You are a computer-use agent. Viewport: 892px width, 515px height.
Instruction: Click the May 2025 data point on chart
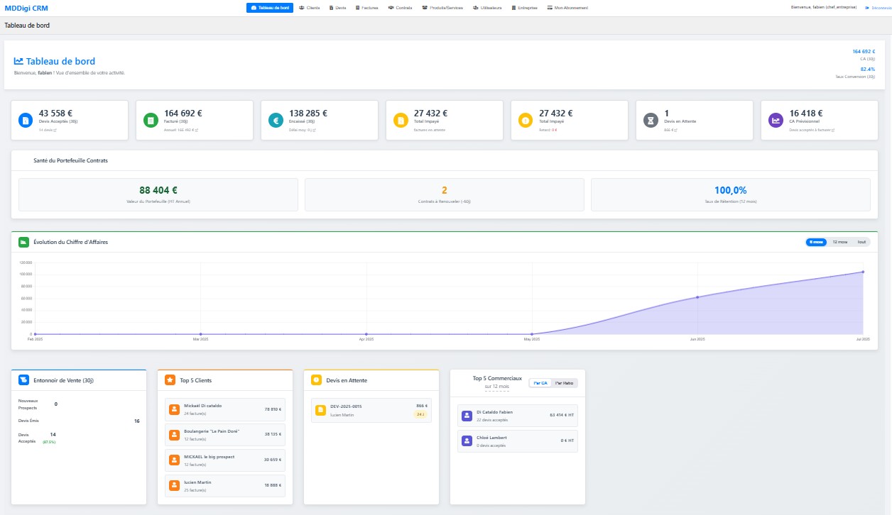532,333
